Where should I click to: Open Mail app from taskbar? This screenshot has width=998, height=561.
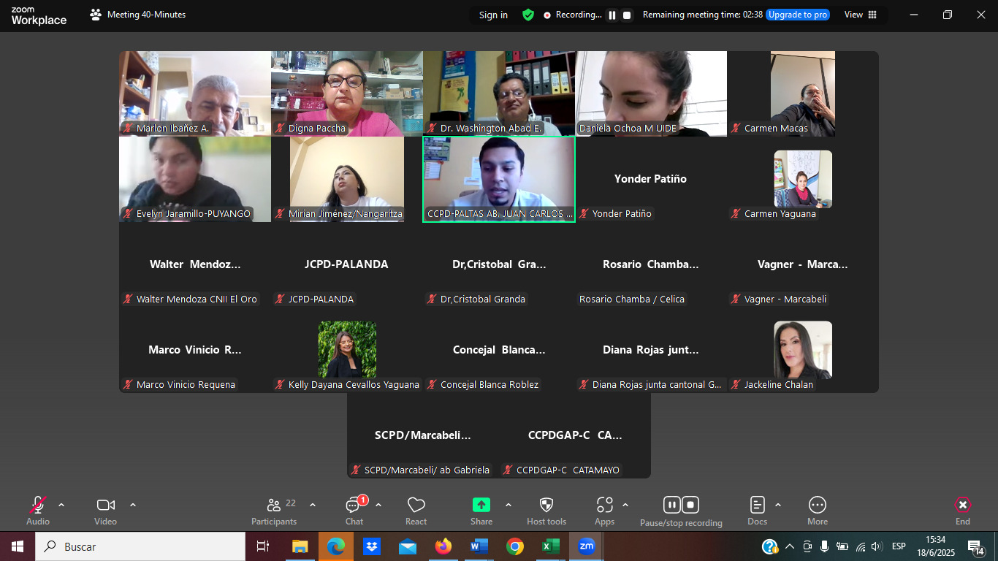[x=408, y=546]
